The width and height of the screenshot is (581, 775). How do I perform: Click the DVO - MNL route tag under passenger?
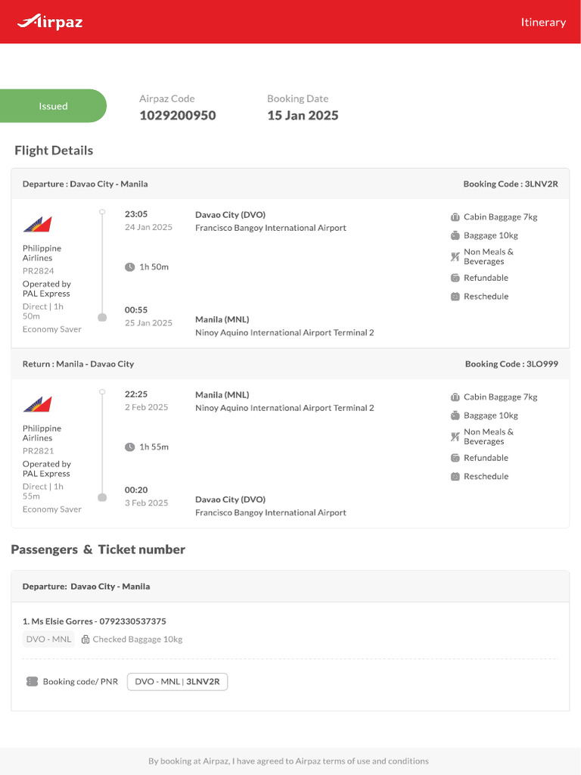(48, 640)
